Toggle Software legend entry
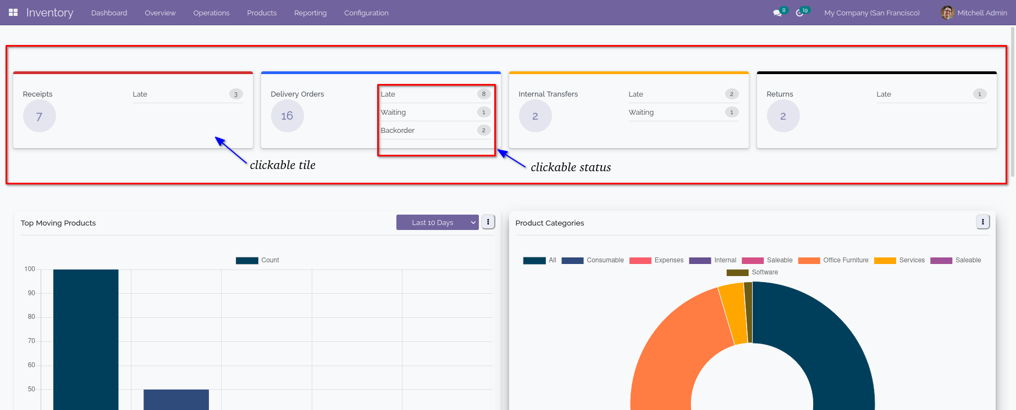Image resolution: width=1016 pixels, height=410 pixels. click(752, 272)
